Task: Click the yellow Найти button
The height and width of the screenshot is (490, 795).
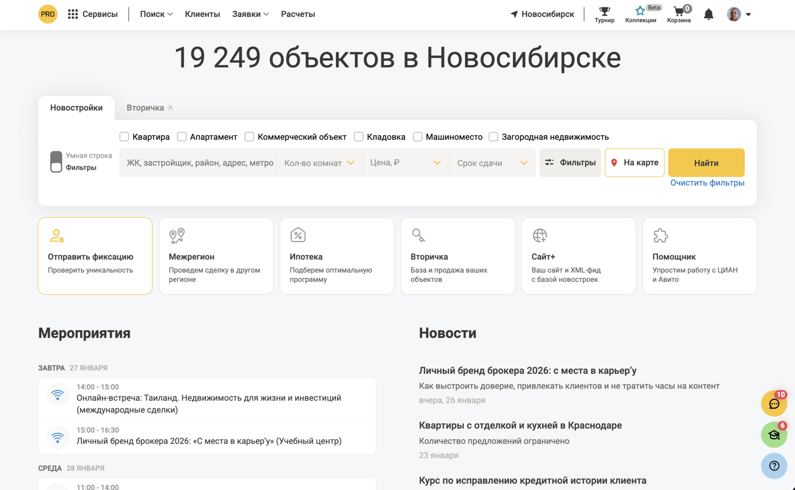Action: (x=707, y=163)
